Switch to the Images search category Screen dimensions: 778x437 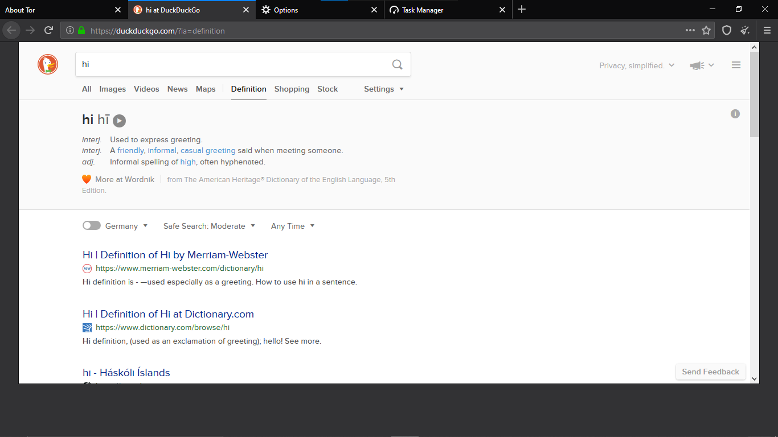(112, 89)
